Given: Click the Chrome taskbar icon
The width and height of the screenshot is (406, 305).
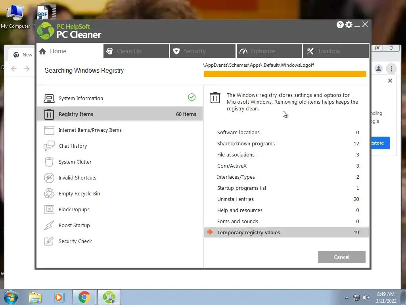Looking at the screenshot, I should tap(84, 297).
